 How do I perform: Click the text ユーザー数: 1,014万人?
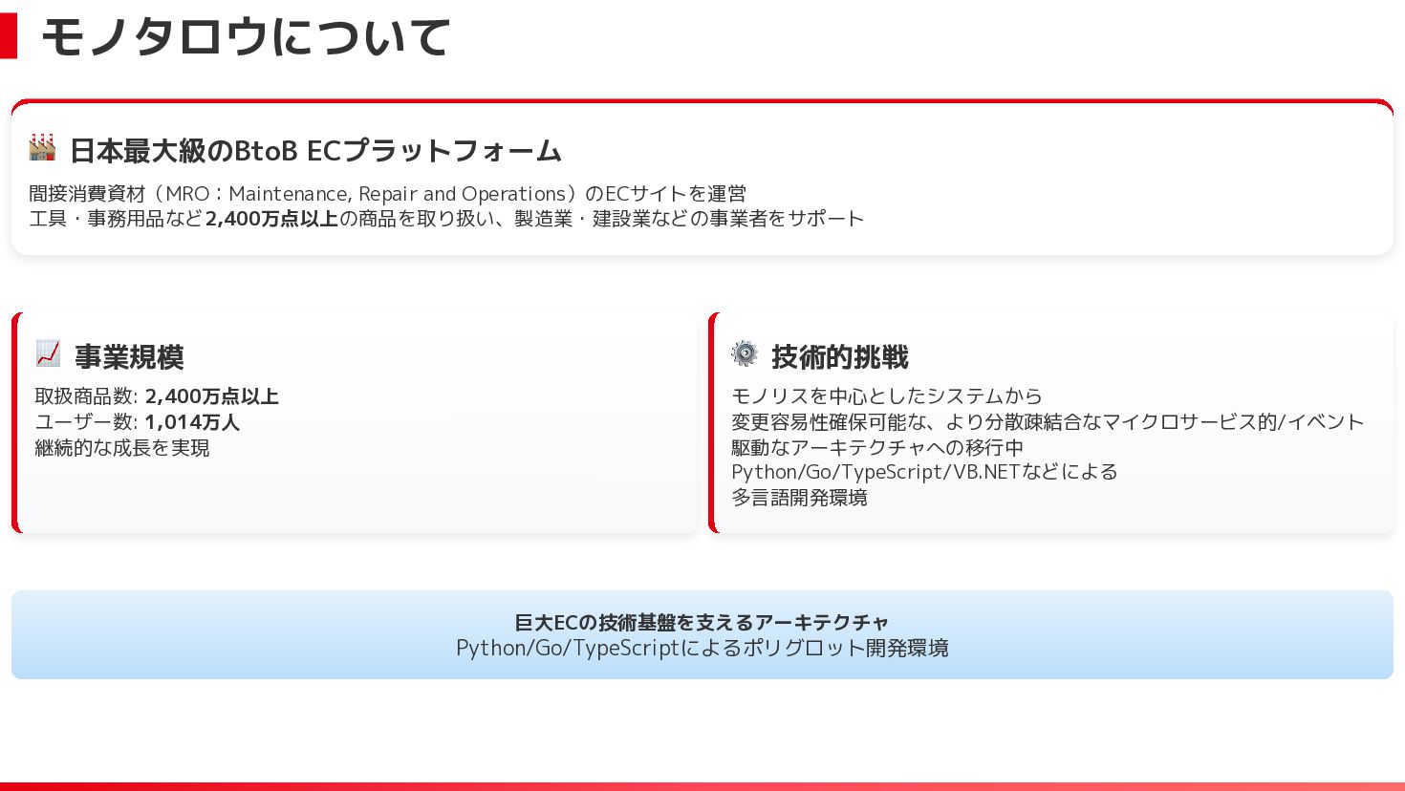coord(137,422)
